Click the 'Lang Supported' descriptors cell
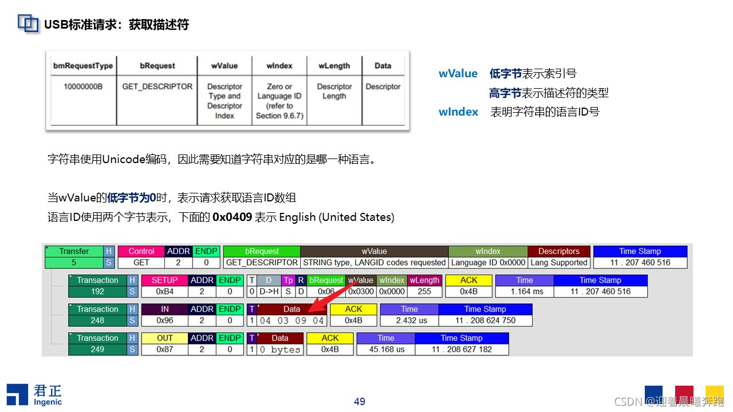The height and width of the screenshot is (412, 733). [559, 263]
